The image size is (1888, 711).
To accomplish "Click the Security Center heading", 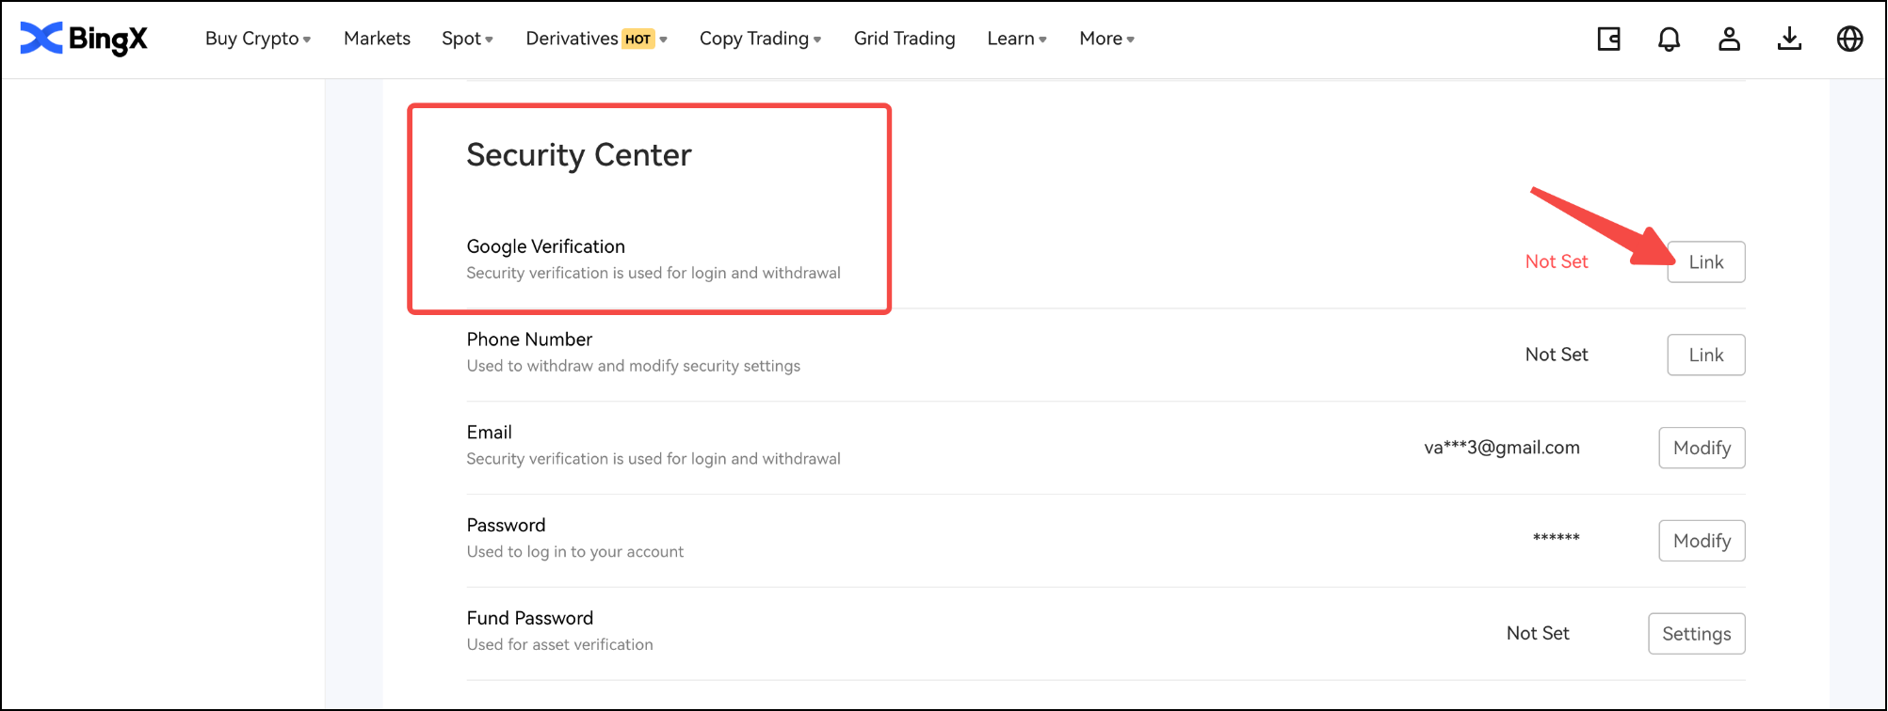I will pos(579,155).
